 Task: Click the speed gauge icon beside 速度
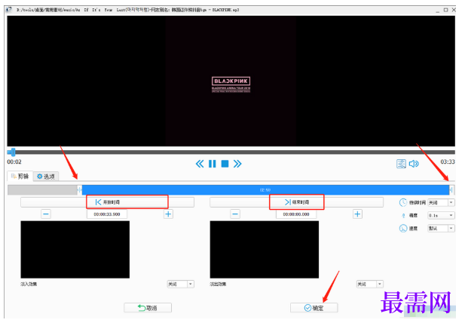point(403,229)
